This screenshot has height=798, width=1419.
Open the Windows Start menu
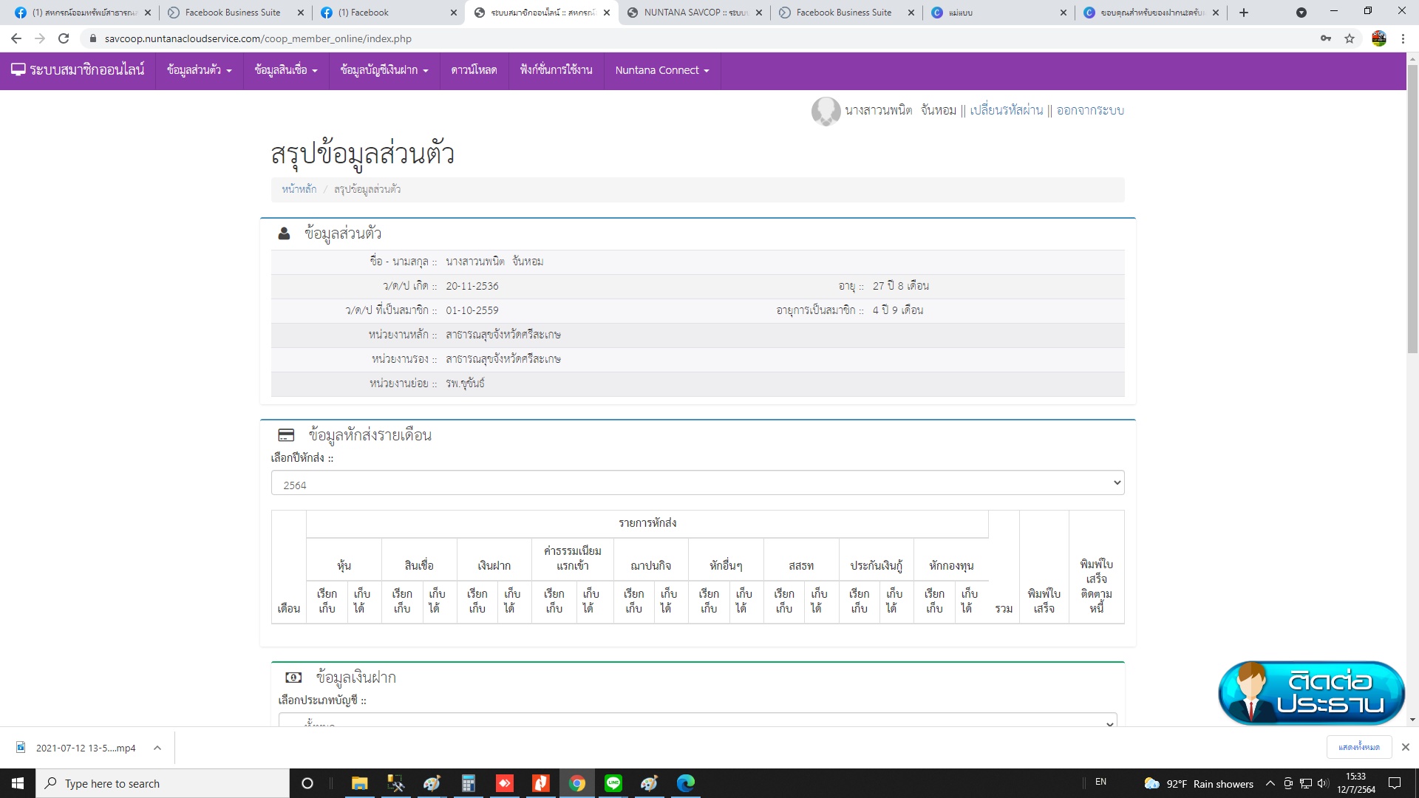pyautogui.click(x=18, y=783)
